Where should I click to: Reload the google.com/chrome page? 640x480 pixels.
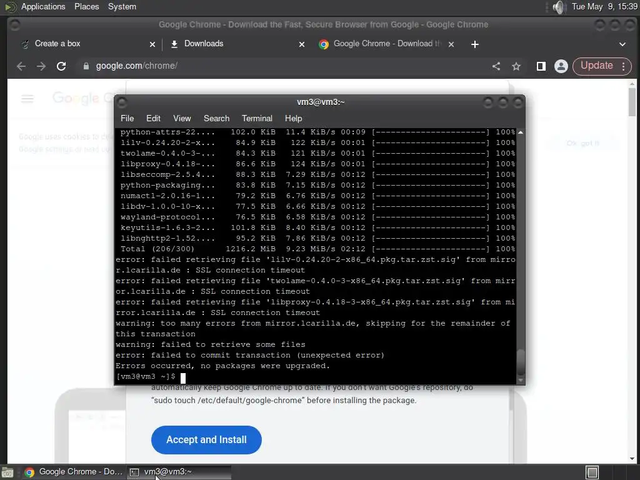[x=61, y=66]
